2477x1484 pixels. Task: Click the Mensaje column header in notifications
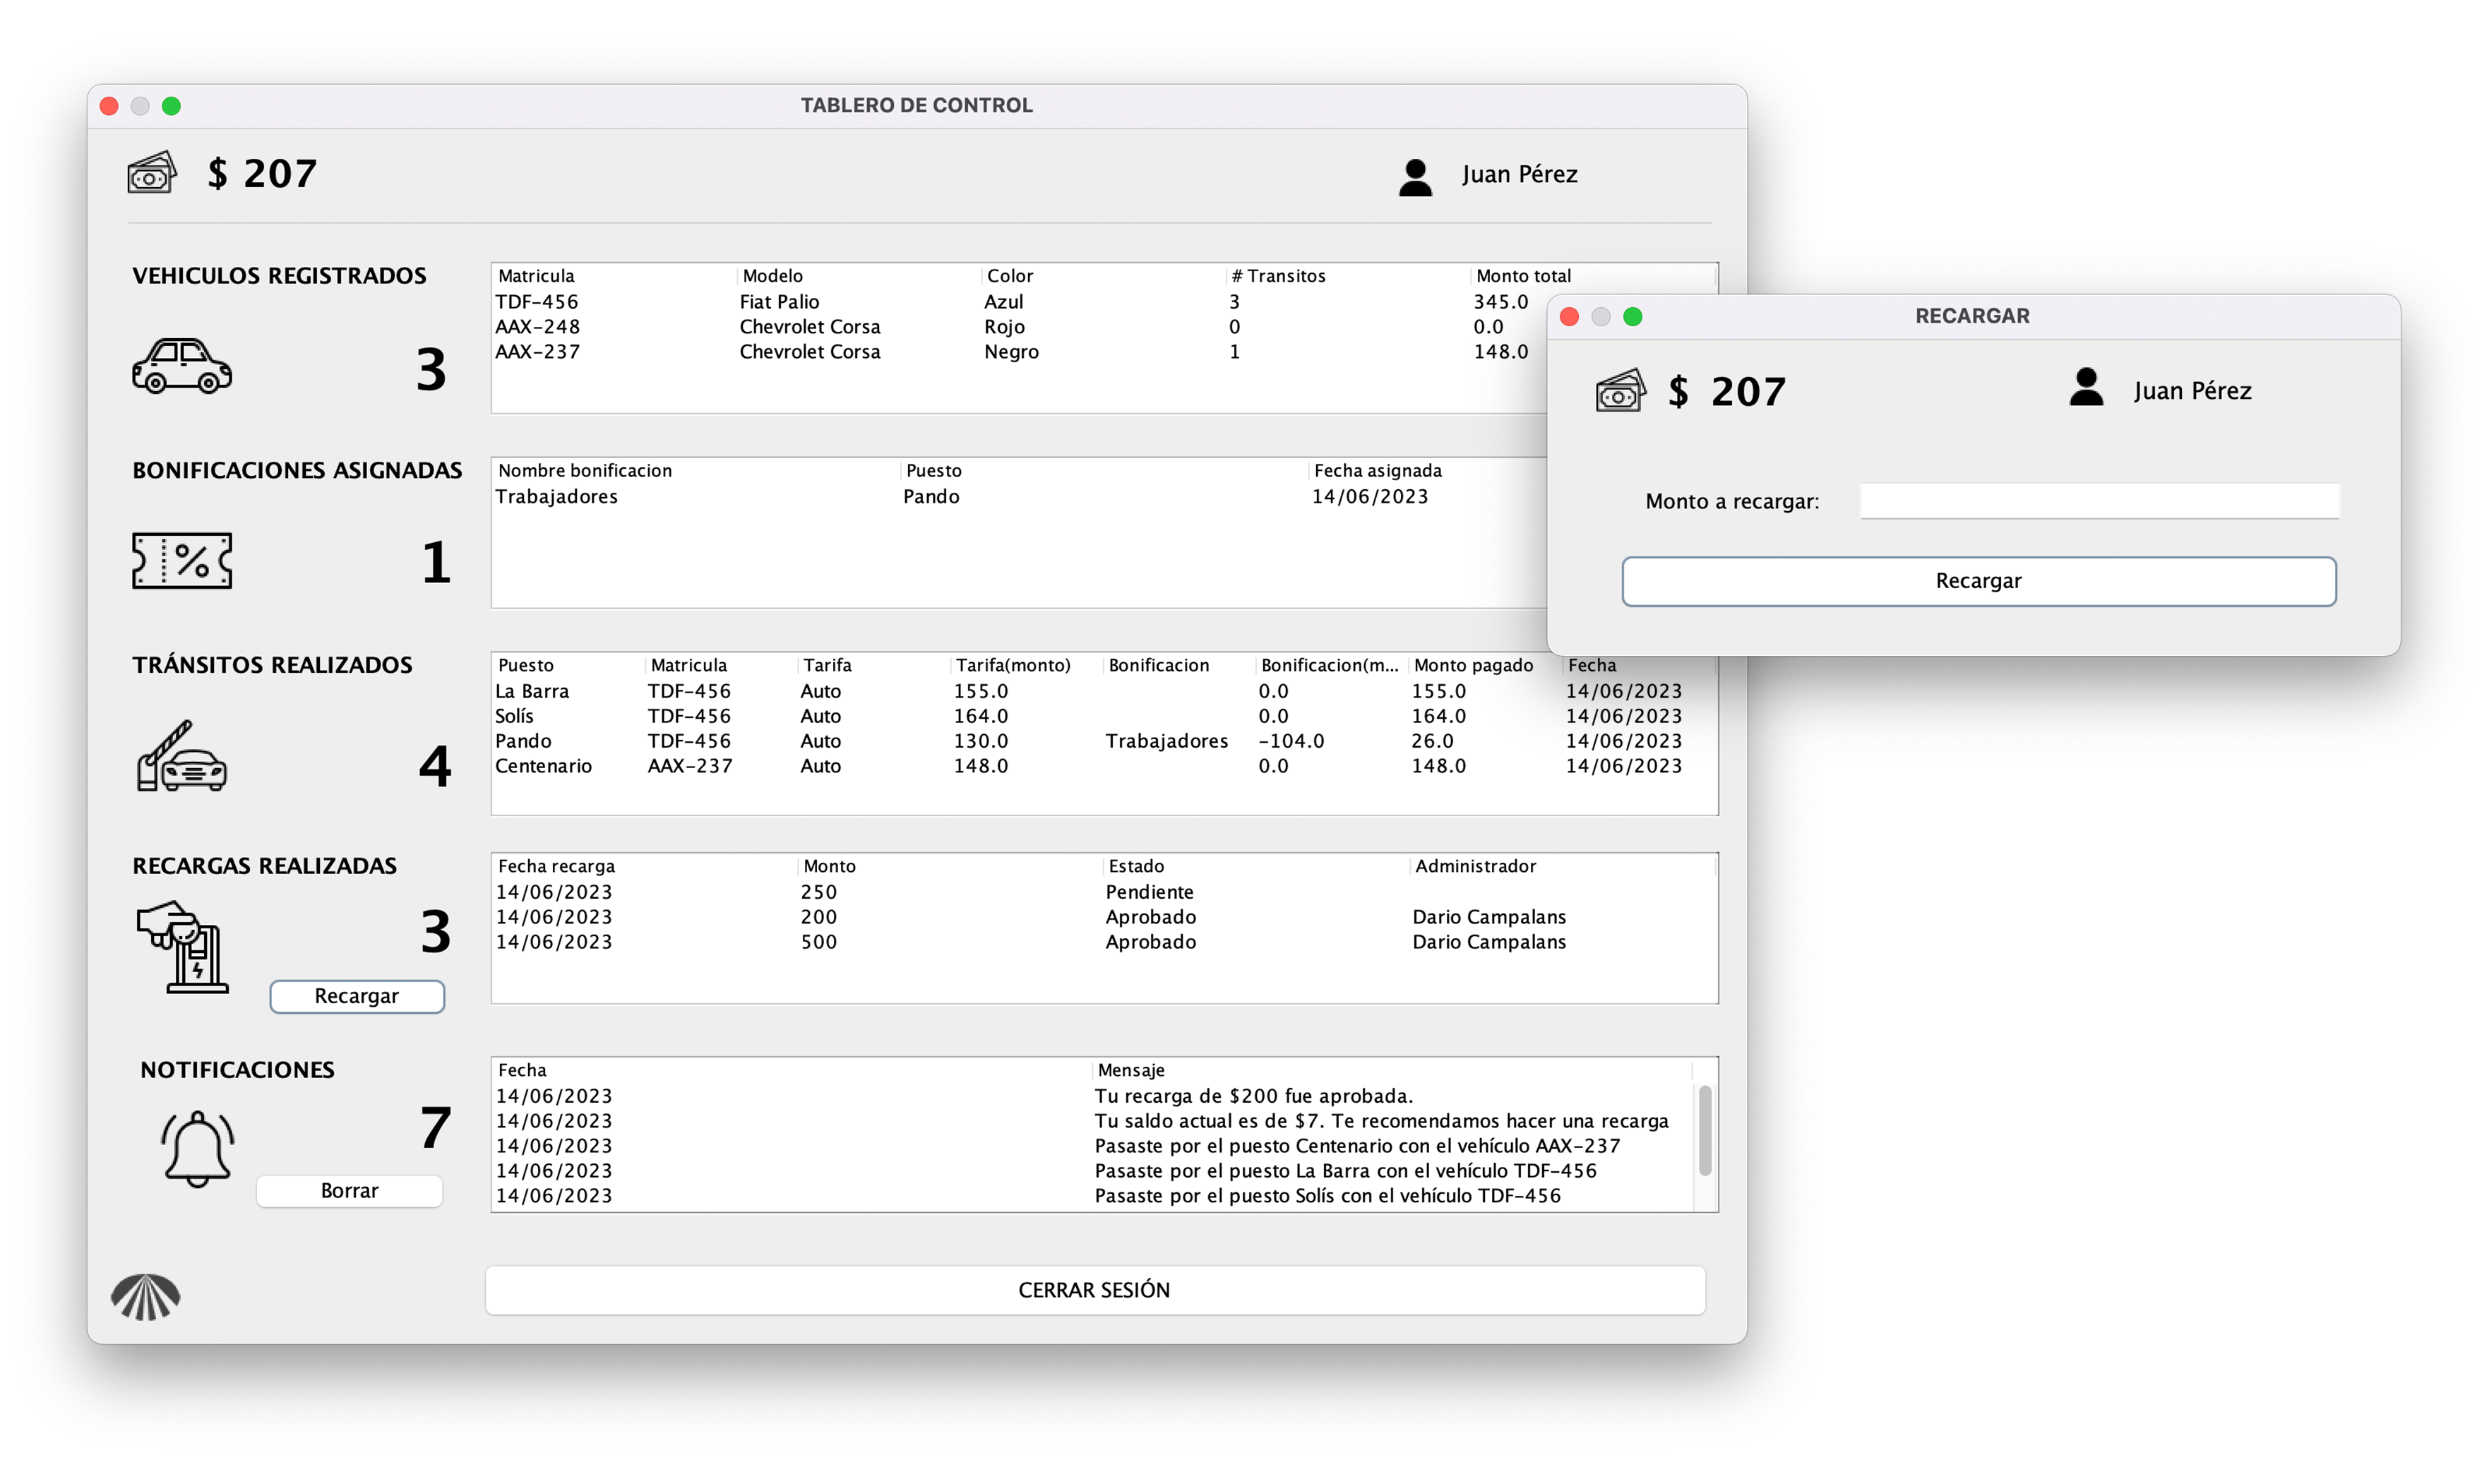[1393, 1071]
